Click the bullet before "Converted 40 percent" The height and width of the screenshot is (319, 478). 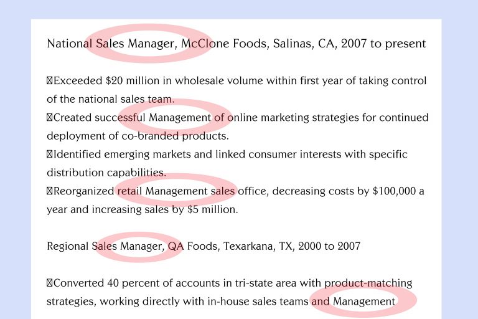[x=50, y=283]
